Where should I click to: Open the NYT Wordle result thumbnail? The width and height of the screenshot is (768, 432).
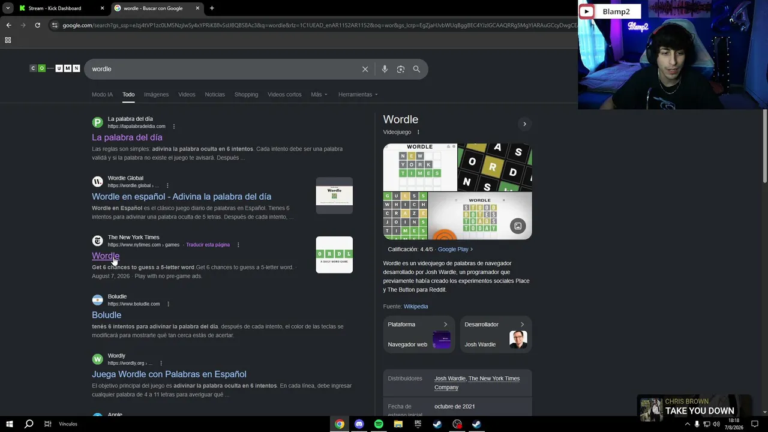point(334,254)
